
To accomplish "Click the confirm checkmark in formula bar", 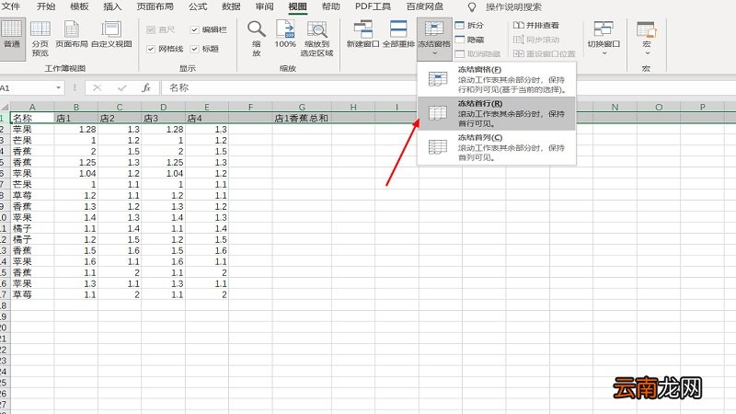I will tap(122, 87).
